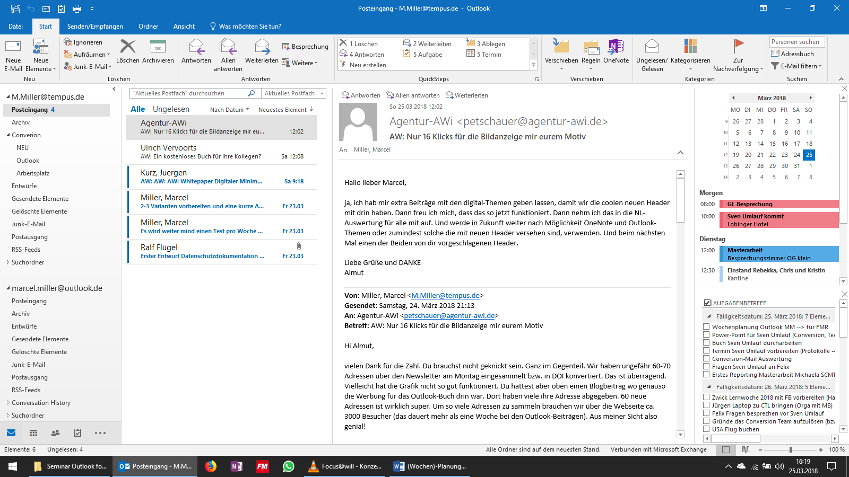Image resolution: width=849 pixels, height=477 pixels.
Task: Open the Ordner tab
Action: 148,26
